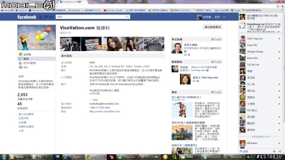This screenshot has height=160, width=285.
Task: Open third photo thumbnail of woman's face
Action: (x=112, y=44)
